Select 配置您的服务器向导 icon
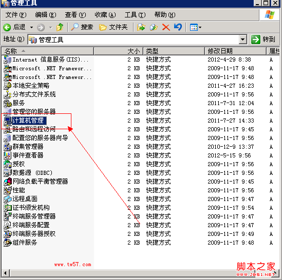The width and height of the screenshot is (282, 280). click(x=7, y=138)
